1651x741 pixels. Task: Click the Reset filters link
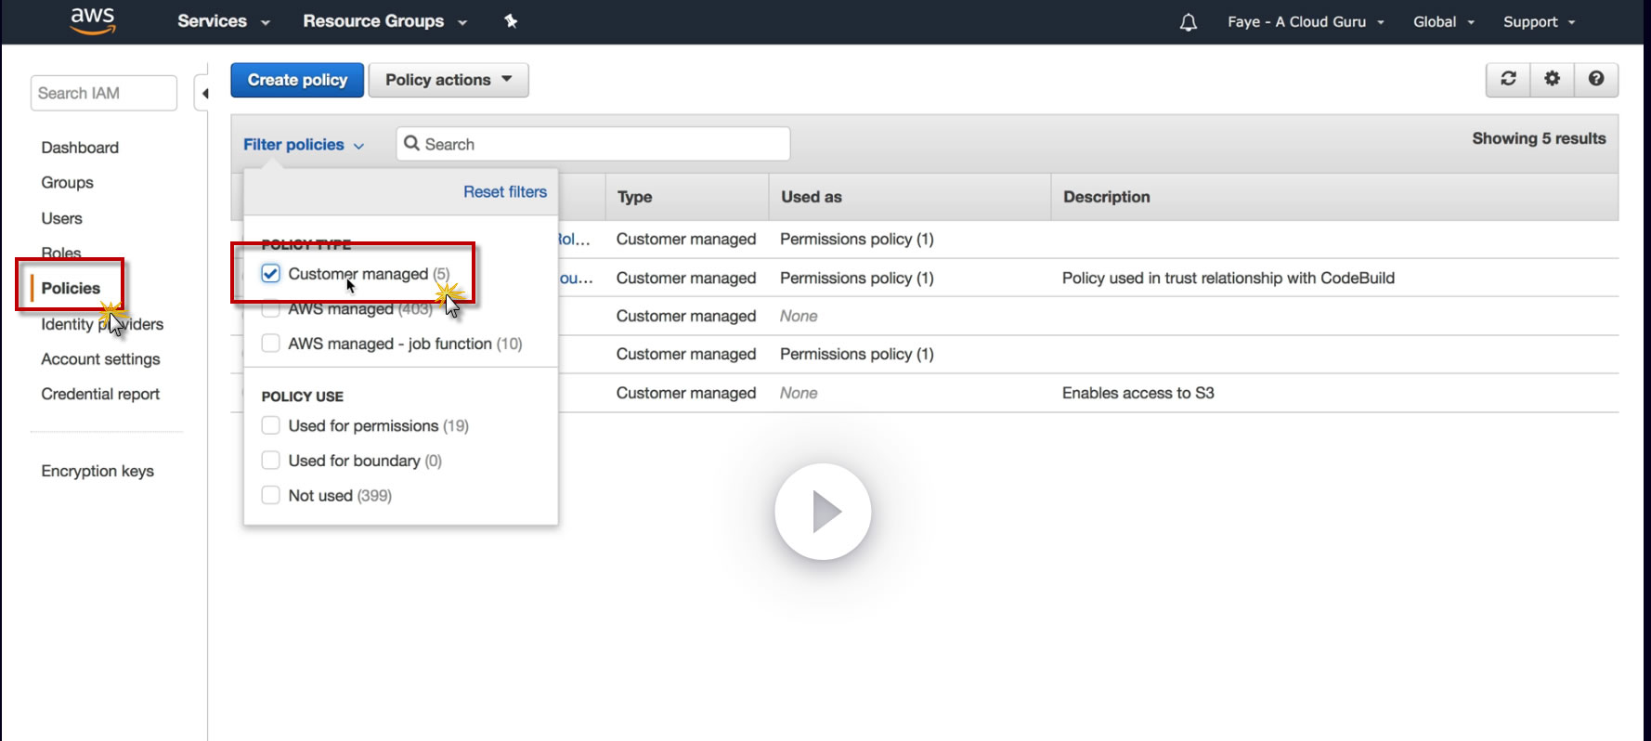[x=505, y=191]
